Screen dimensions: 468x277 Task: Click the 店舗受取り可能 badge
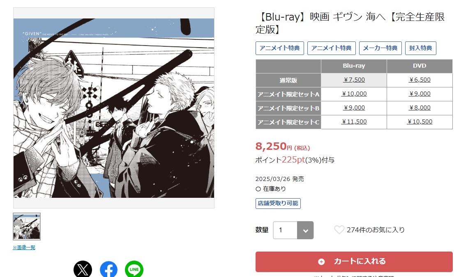[278, 204]
